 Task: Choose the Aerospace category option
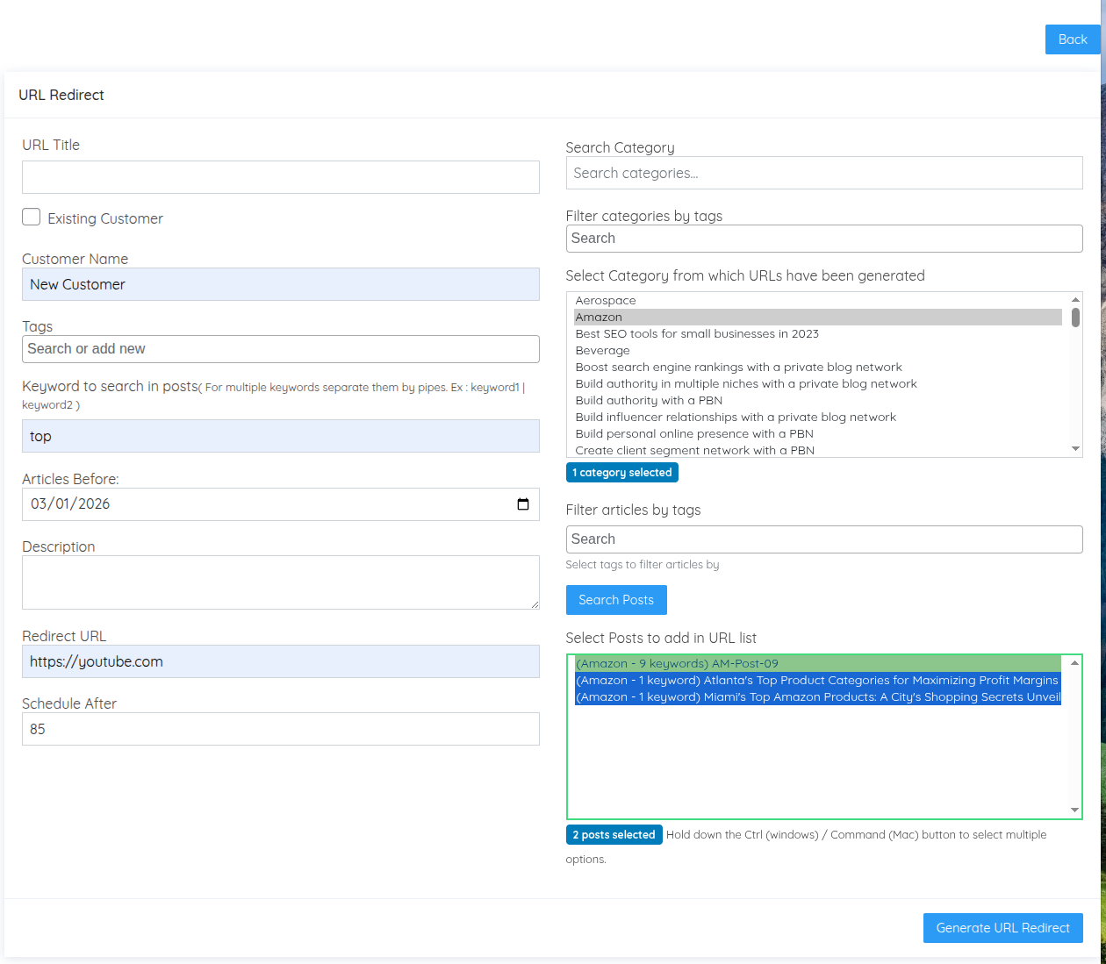(x=606, y=301)
